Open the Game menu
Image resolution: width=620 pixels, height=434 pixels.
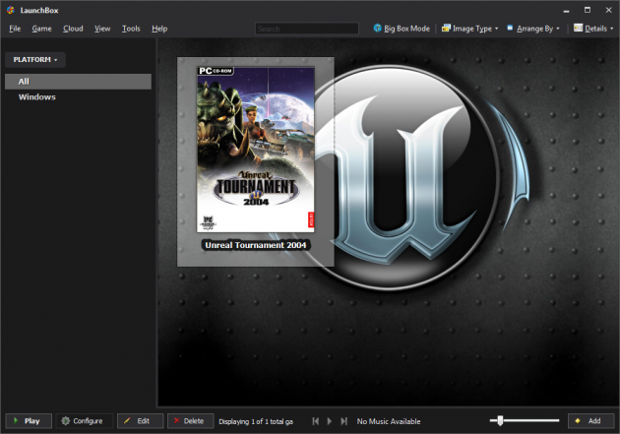[41, 29]
